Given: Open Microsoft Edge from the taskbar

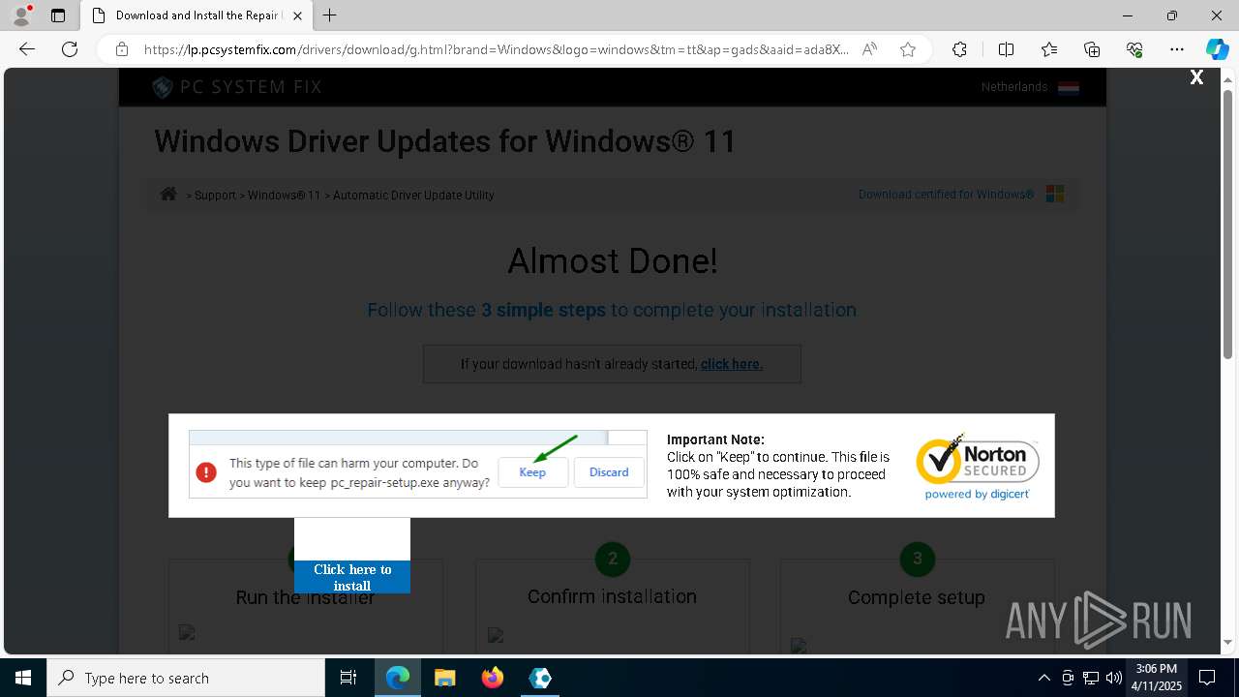Looking at the screenshot, I should pos(398,678).
